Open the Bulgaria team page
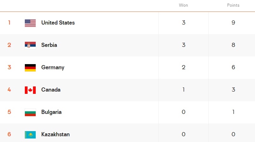 (x=51, y=112)
